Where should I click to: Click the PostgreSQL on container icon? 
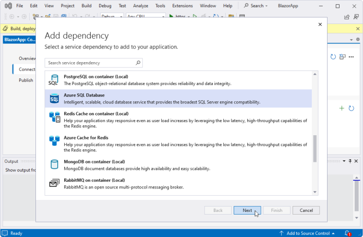click(54, 80)
